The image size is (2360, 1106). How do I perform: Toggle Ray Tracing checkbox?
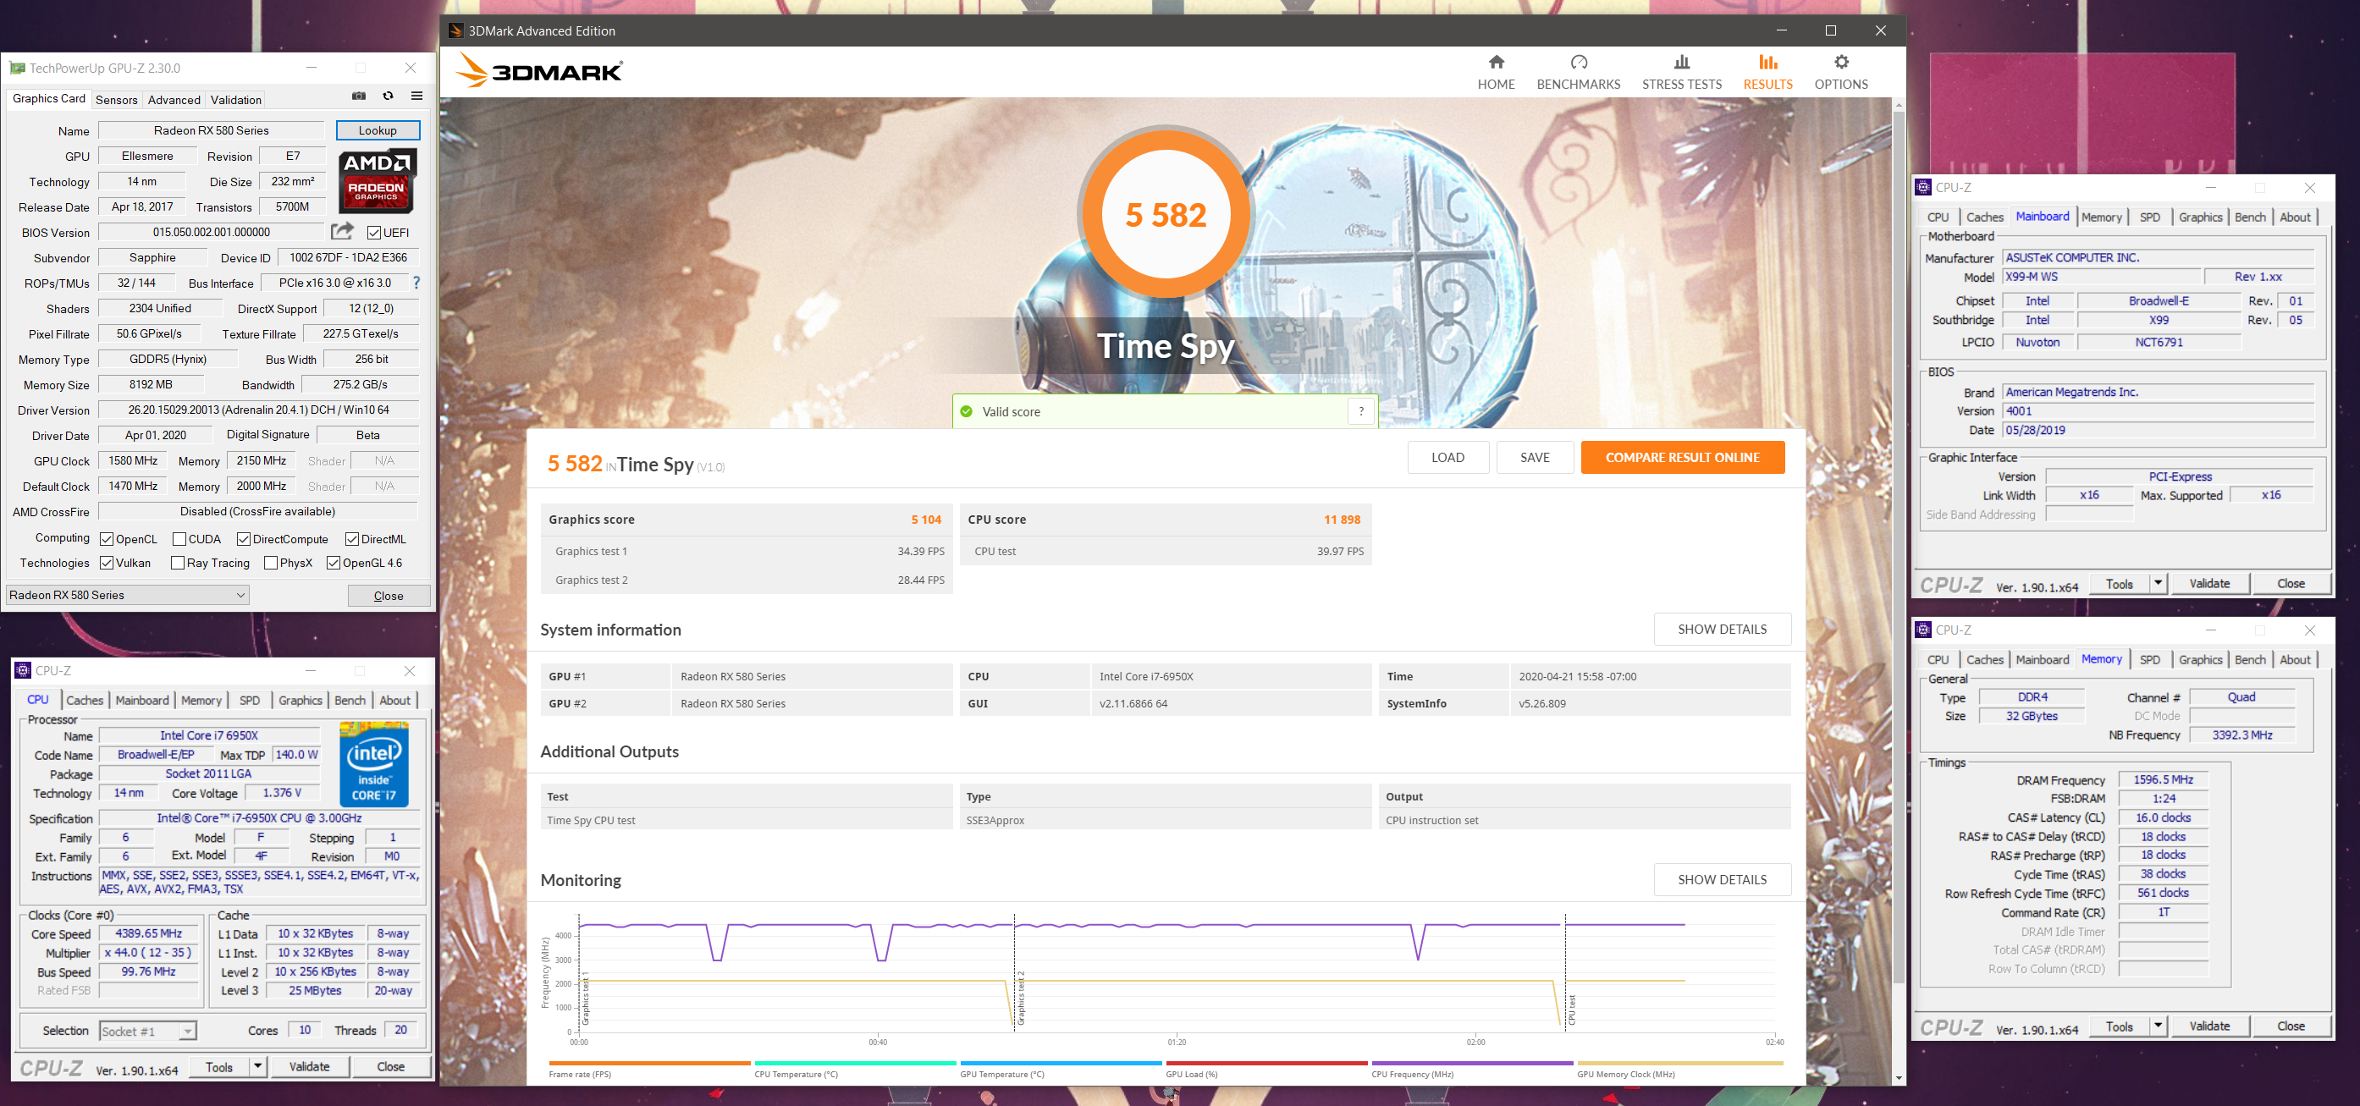(x=178, y=563)
